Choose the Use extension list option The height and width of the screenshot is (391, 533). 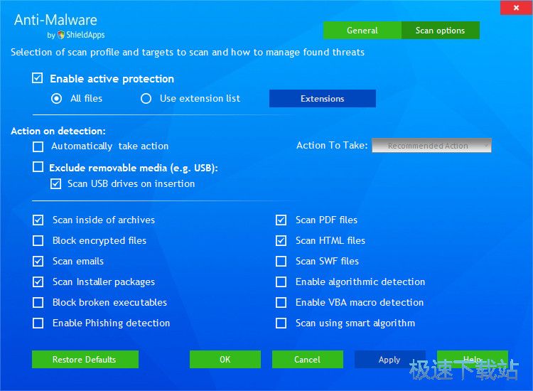coord(146,99)
